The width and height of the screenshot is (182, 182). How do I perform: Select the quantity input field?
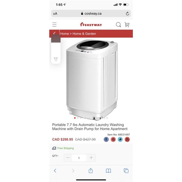click(79, 158)
